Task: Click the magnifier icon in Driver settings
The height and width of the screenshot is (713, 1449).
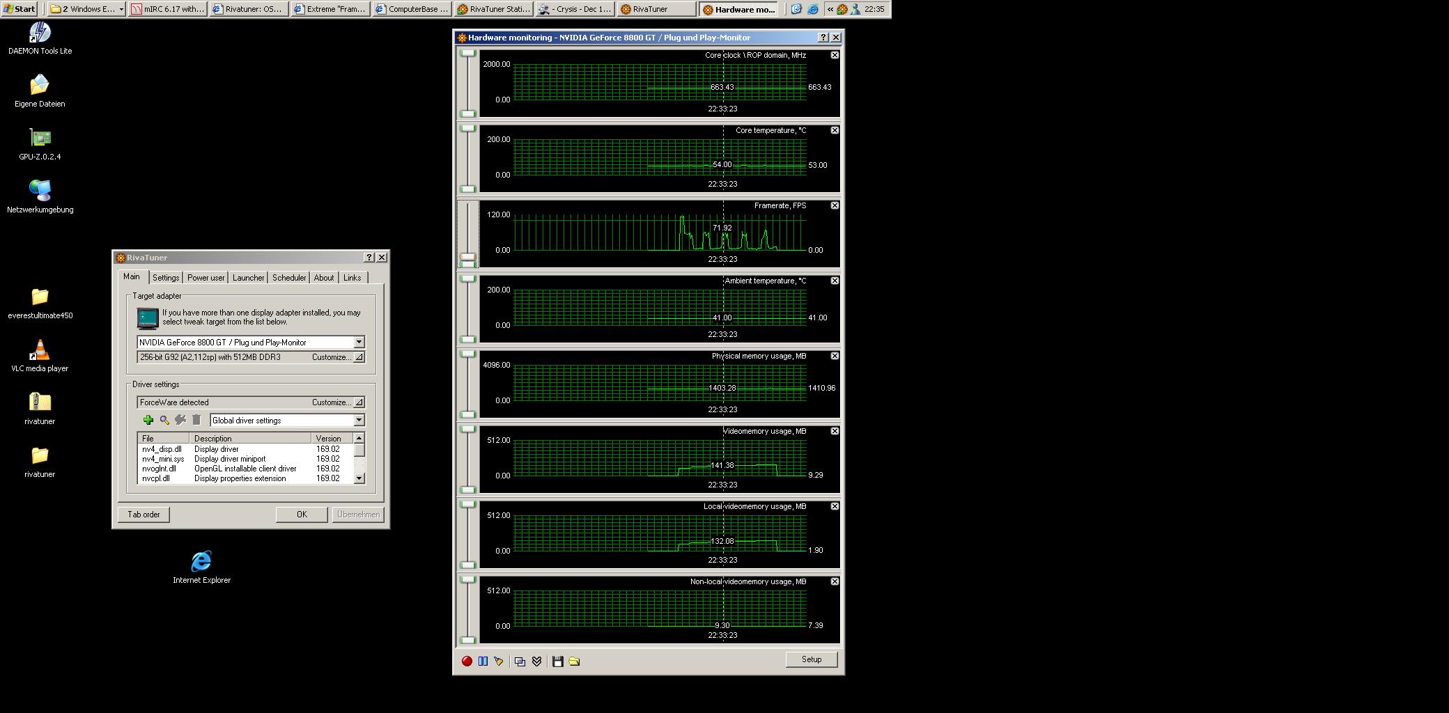Action: (164, 420)
